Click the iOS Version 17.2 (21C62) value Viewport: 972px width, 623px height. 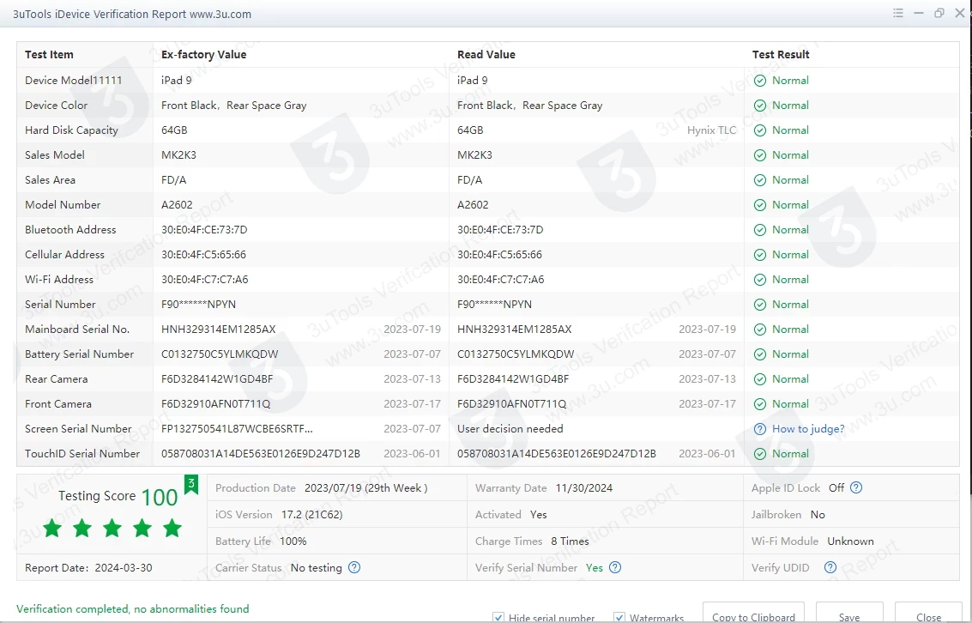click(x=311, y=515)
